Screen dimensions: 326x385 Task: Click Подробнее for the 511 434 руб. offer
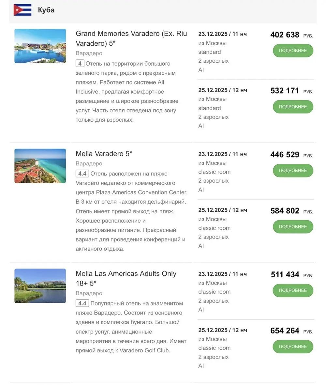click(x=293, y=290)
